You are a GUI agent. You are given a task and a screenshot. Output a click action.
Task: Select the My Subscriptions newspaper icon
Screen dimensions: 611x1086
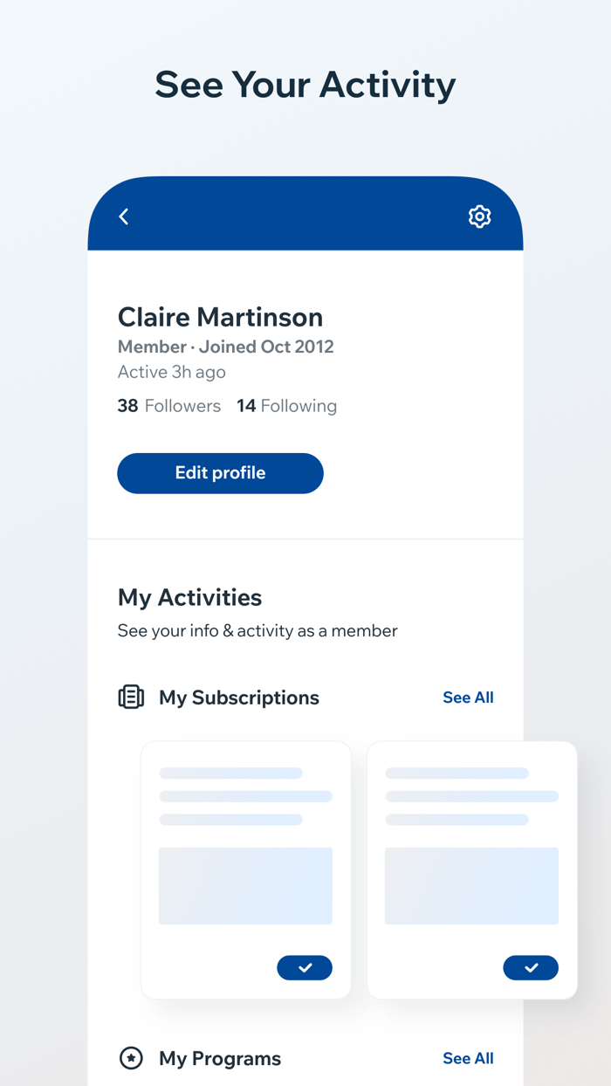click(130, 697)
